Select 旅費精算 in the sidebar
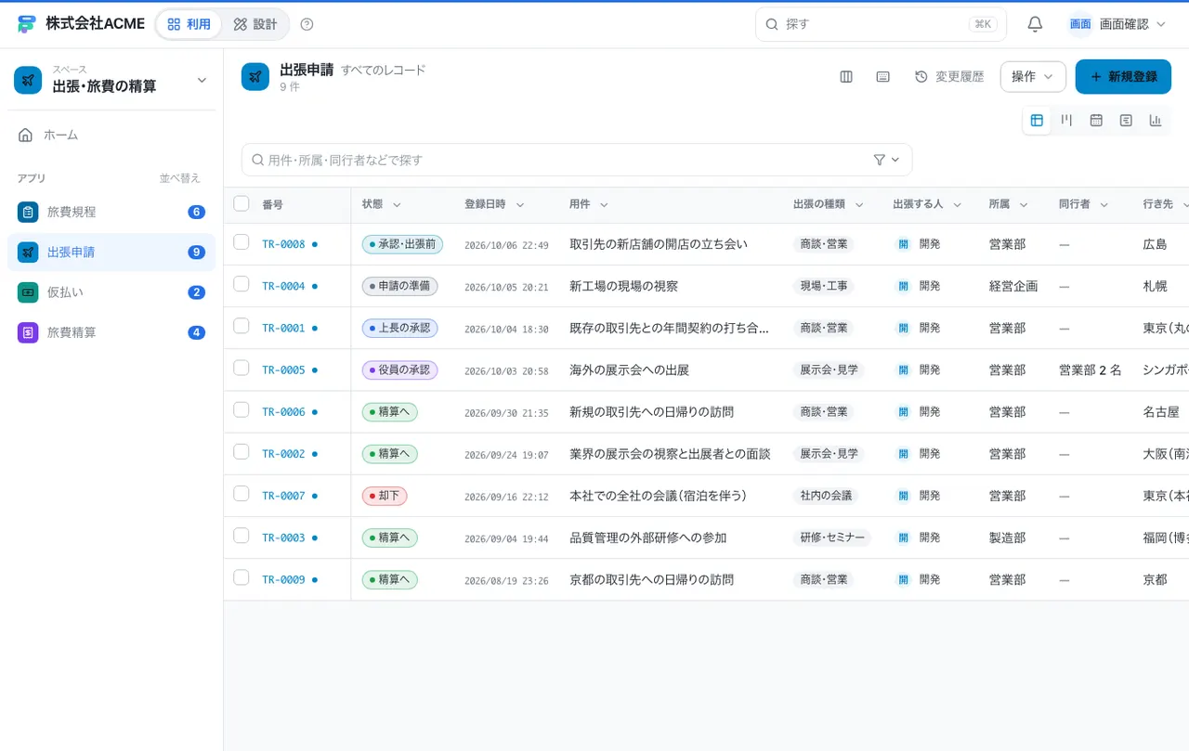 click(111, 331)
